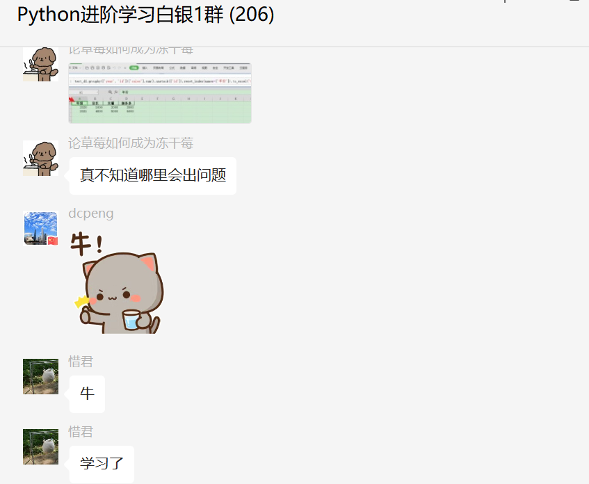The height and width of the screenshot is (484, 589).
Task: Open dcpeng's skyline profile avatar
Action: (40, 229)
